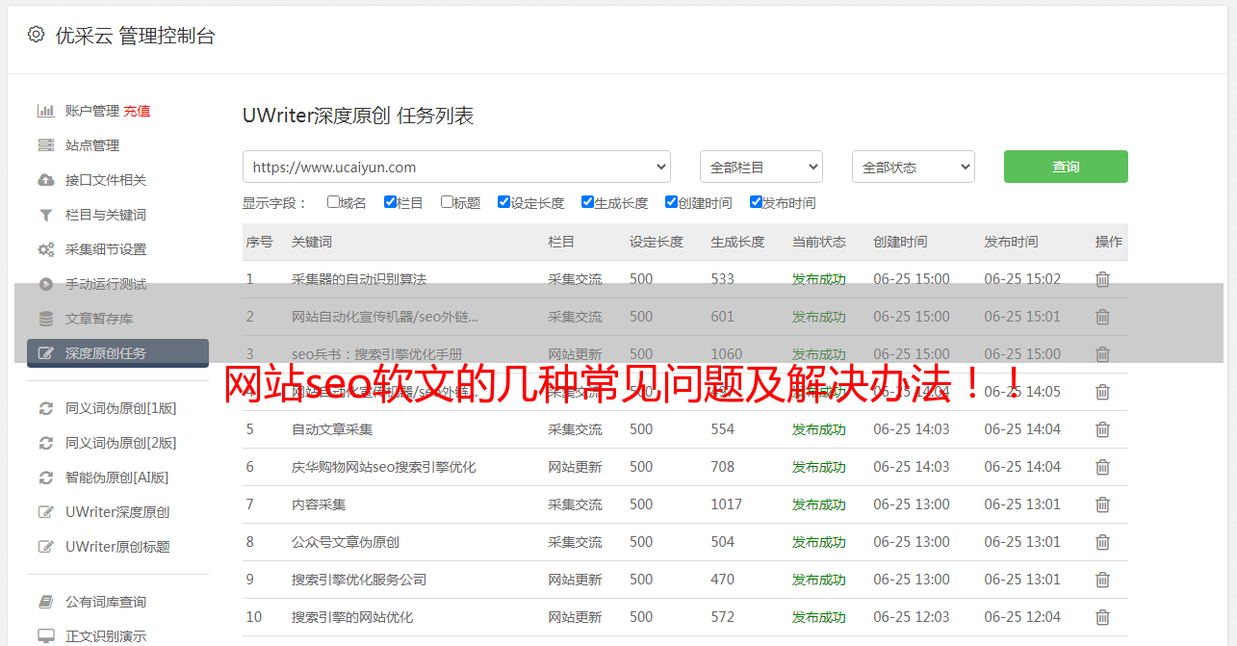Open the 全部状态 dropdown

tap(914, 167)
